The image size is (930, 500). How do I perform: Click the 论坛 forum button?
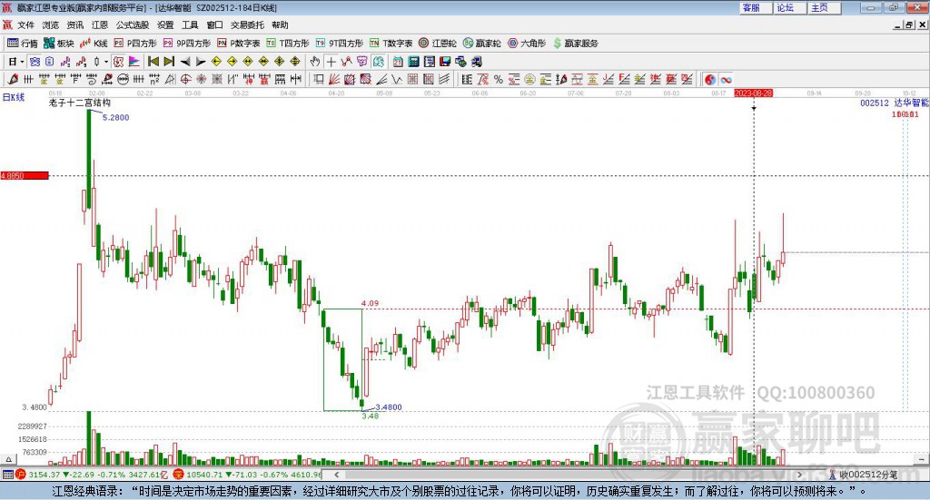[790, 7]
